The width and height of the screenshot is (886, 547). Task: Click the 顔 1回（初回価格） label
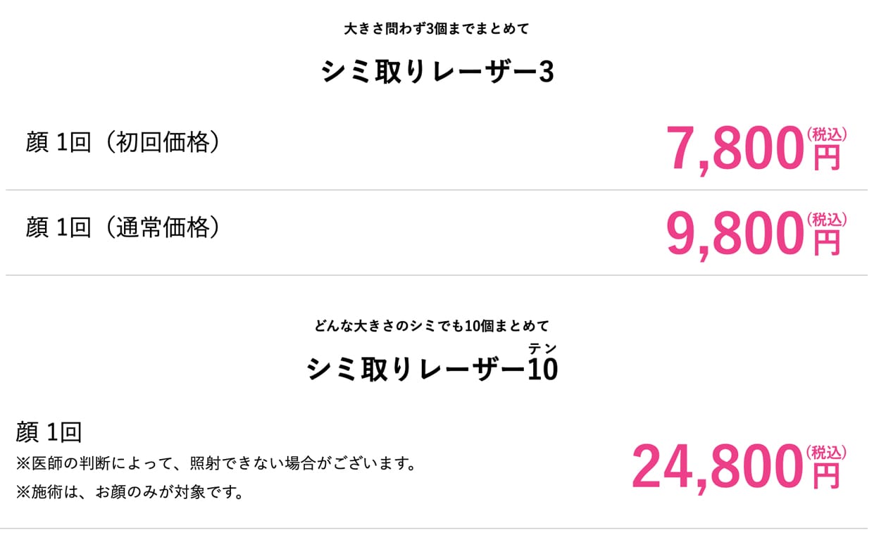(x=123, y=143)
